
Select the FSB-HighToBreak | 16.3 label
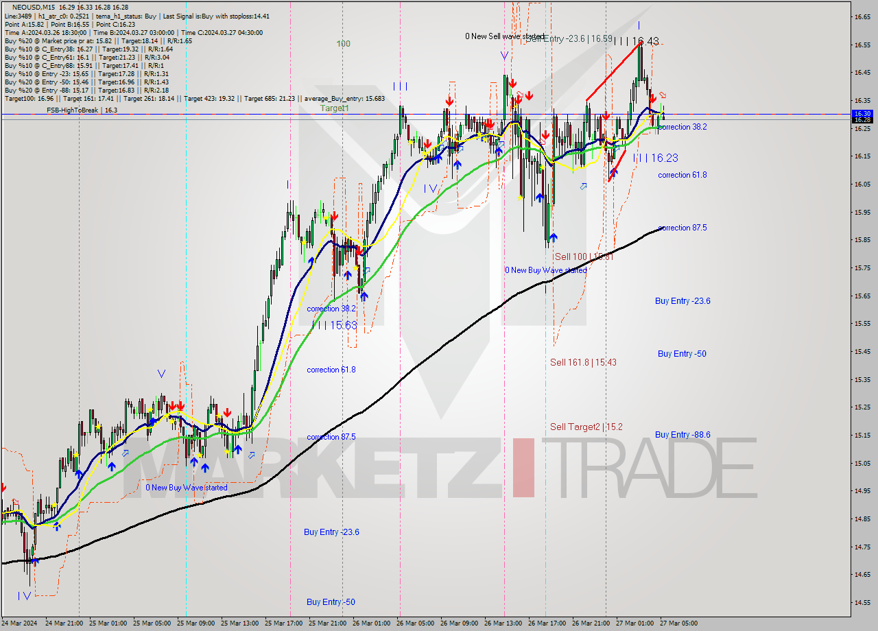[82, 110]
